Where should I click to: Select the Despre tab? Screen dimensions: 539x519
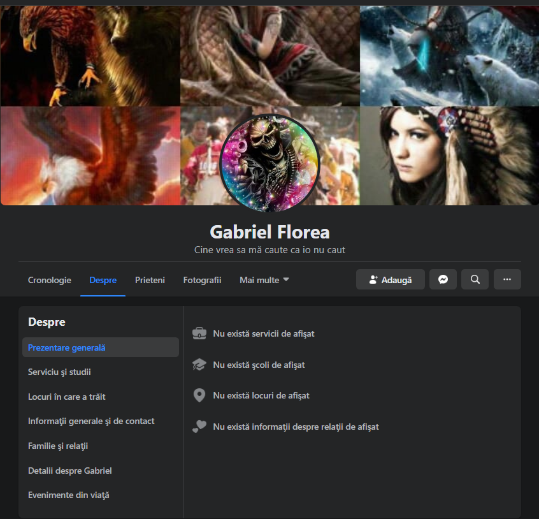(x=103, y=280)
